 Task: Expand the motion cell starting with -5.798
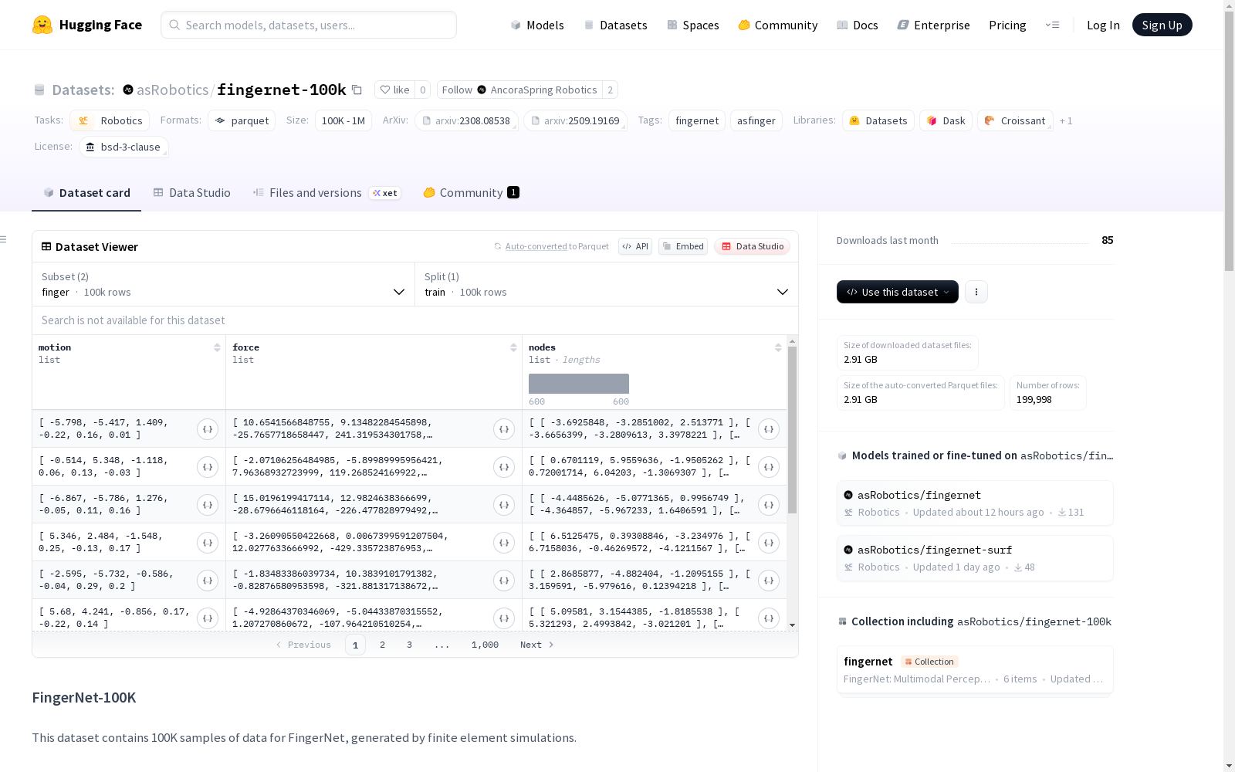pos(208,429)
